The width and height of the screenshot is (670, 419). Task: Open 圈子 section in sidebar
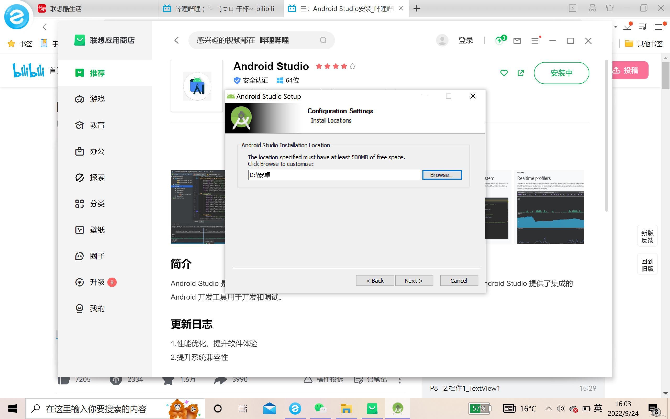[105, 256]
